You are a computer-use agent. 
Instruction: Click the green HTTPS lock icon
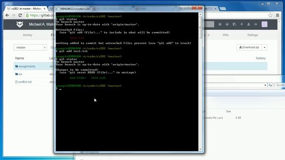coord(27,15)
